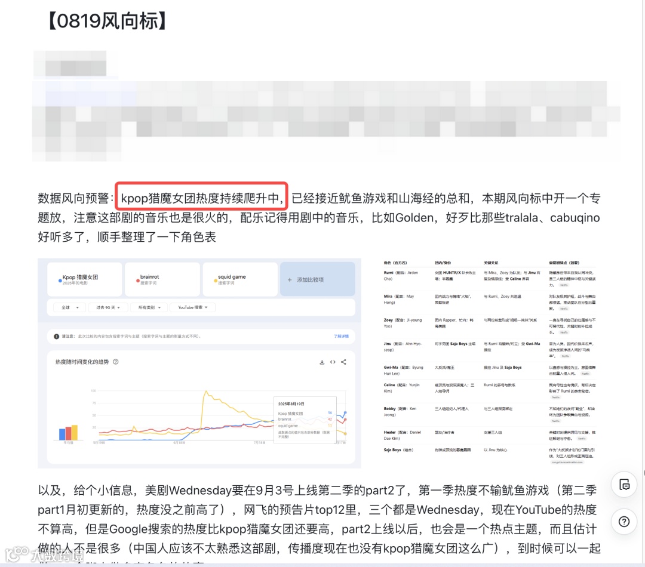Click the 5月19日 axis label
The image size is (645, 567).
(x=99, y=443)
